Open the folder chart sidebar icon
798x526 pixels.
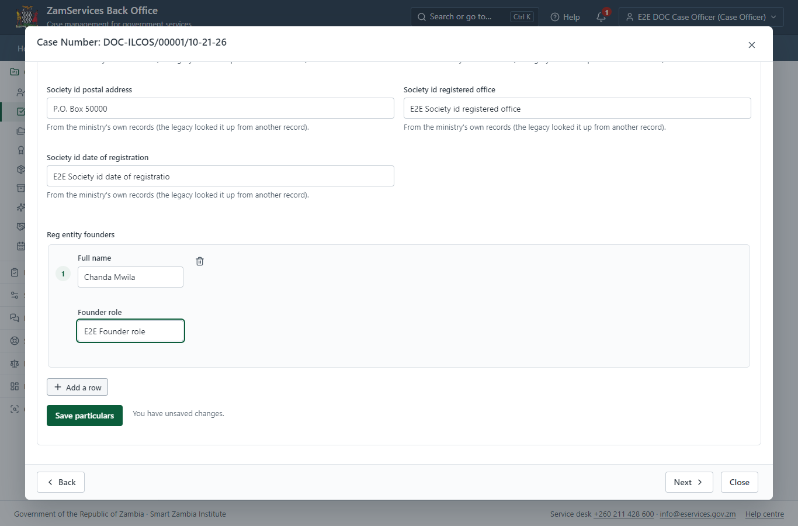(15, 72)
